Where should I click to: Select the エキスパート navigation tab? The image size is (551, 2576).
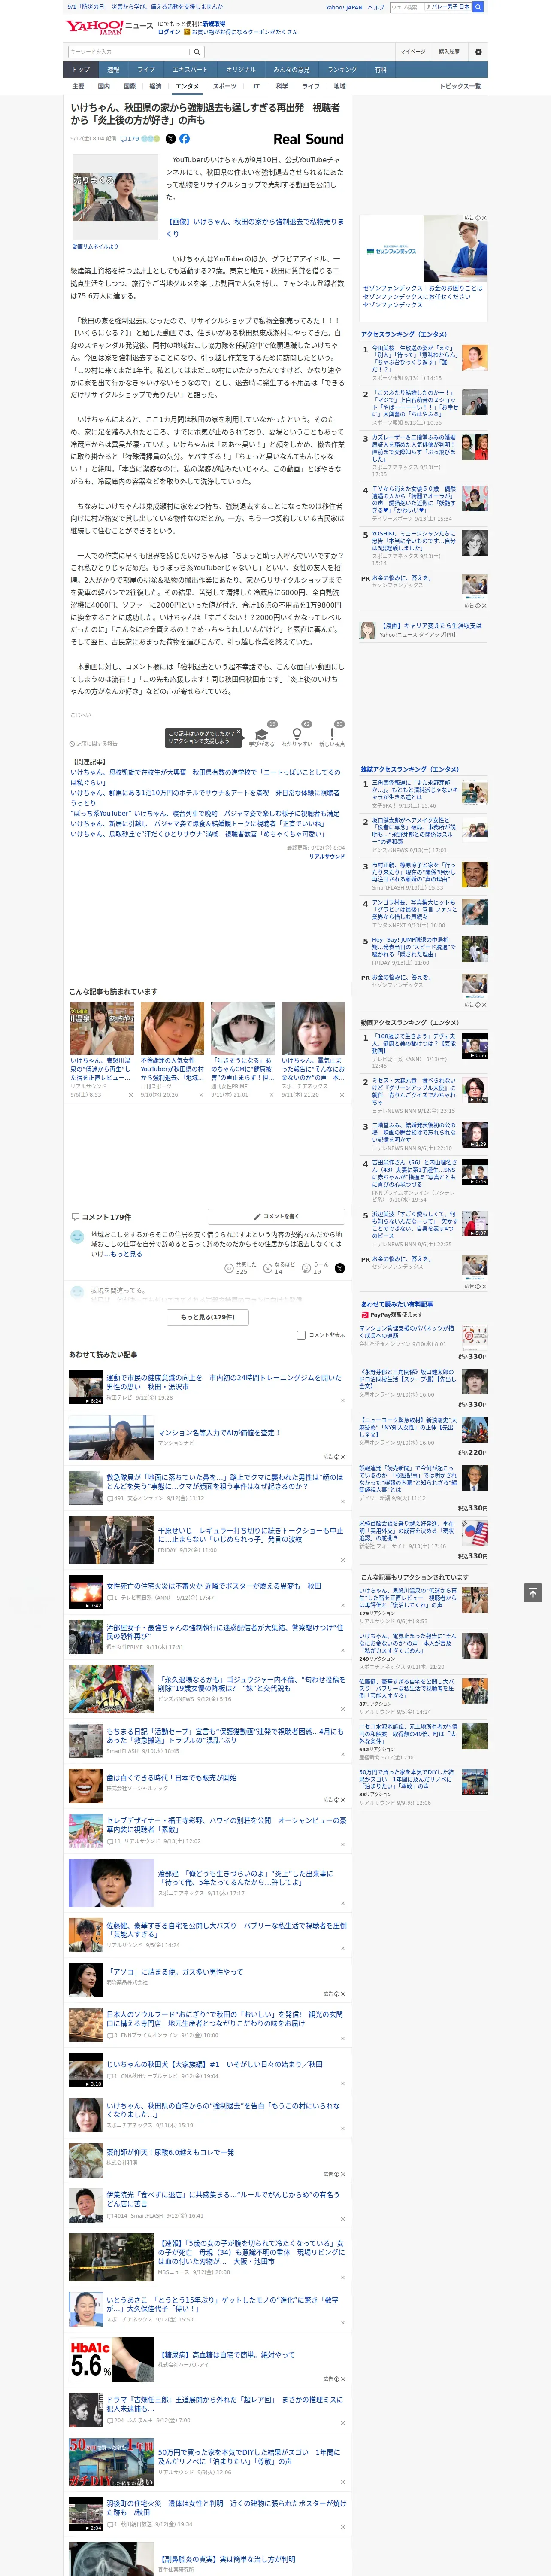click(x=190, y=70)
